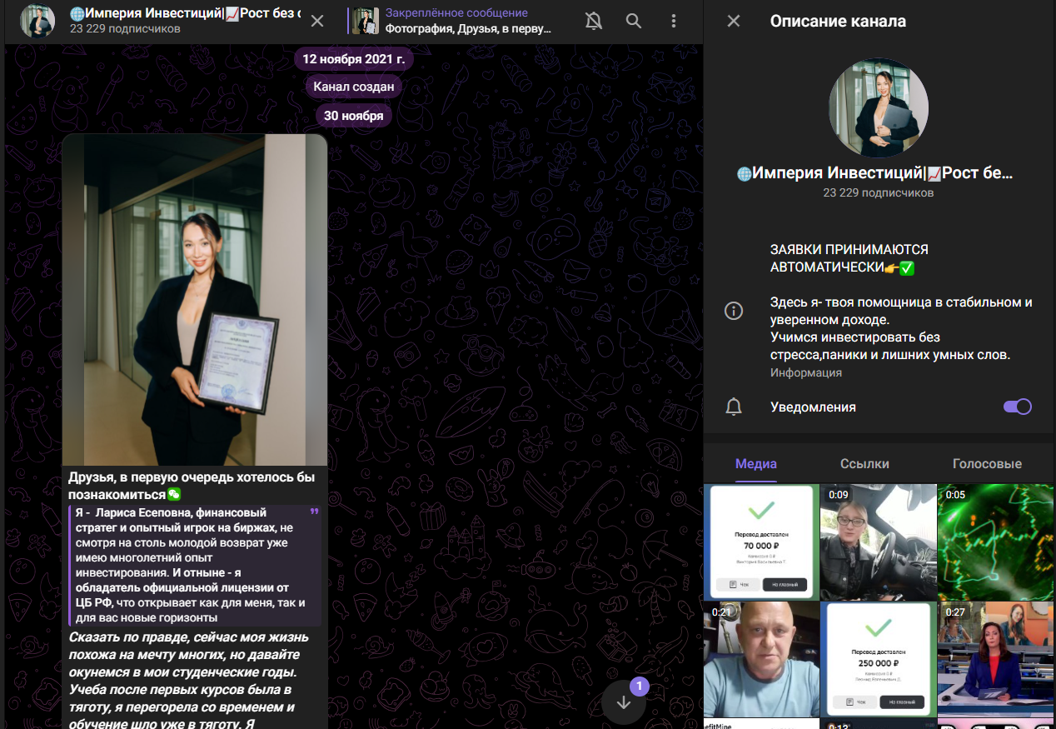Viewport: 1056px width, 729px height.
Task: Play the 0:27 news anchor video
Action: coord(996,659)
